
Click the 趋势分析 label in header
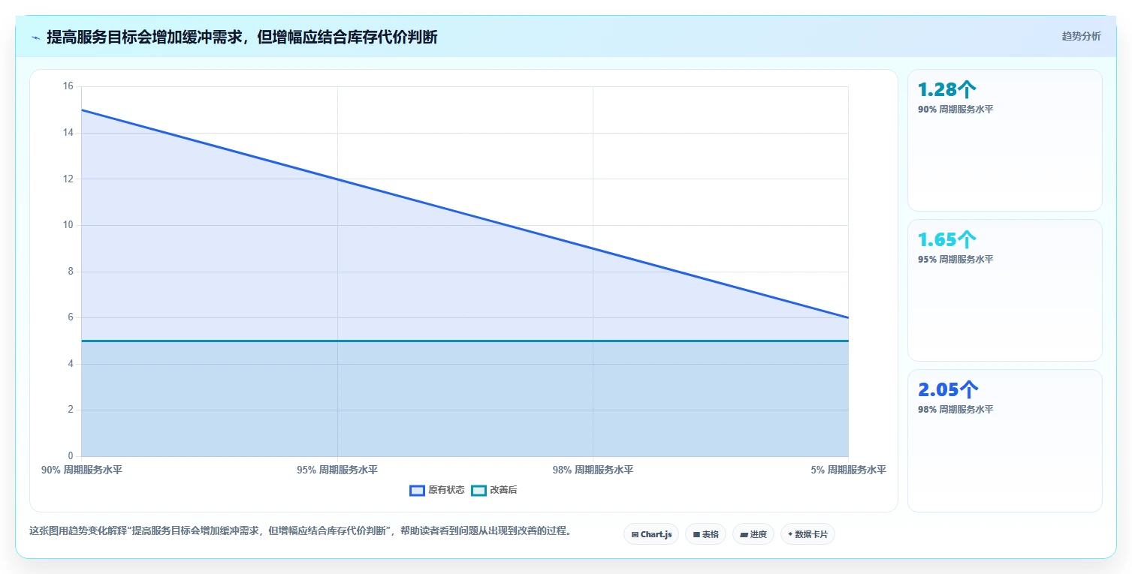click(x=1081, y=36)
